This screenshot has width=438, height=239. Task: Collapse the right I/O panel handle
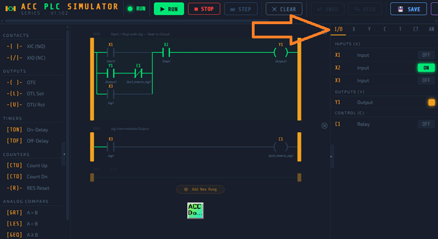click(x=330, y=156)
